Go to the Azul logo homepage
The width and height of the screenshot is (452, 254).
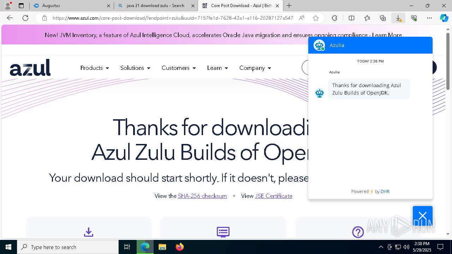pos(30,67)
